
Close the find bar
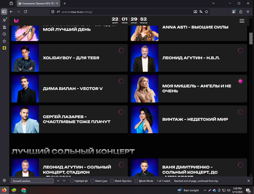tap(248, 181)
